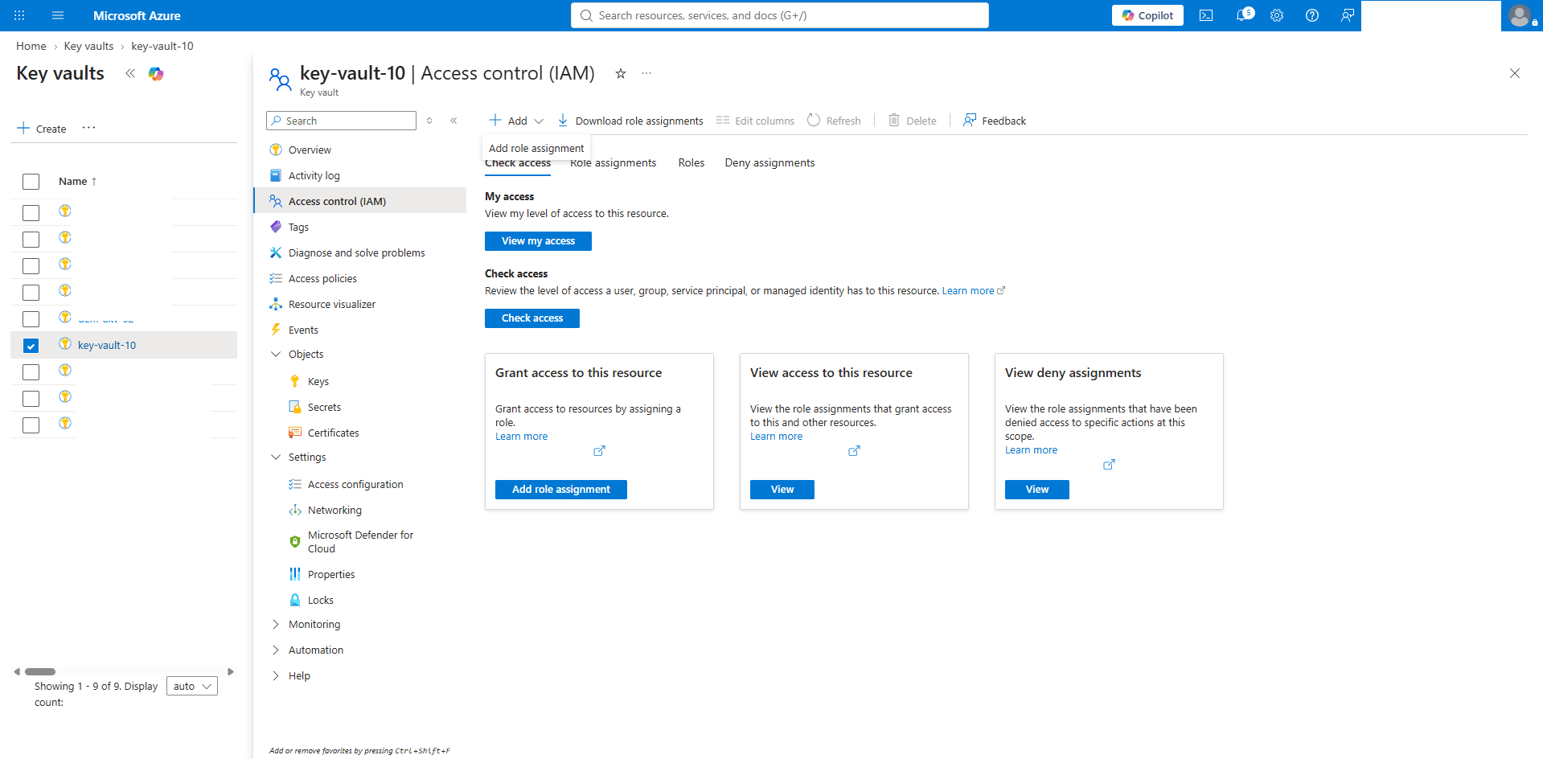Click View in the deny assignments card
Image resolution: width=1543 pixels, height=759 pixels.
click(1037, 490)
